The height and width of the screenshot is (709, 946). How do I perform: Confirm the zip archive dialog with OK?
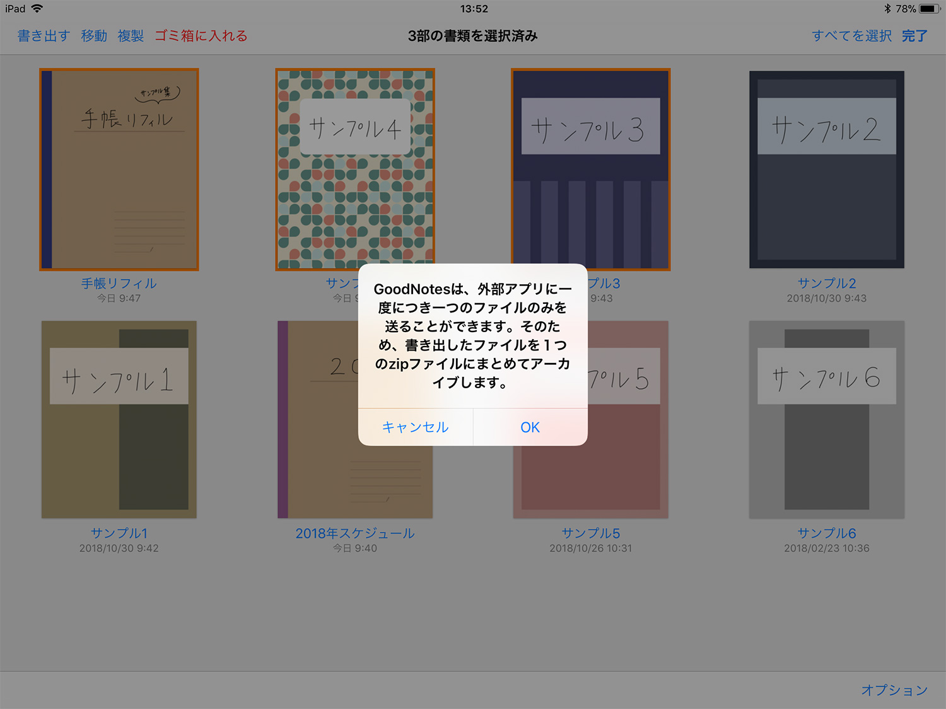tap(530, 427)
